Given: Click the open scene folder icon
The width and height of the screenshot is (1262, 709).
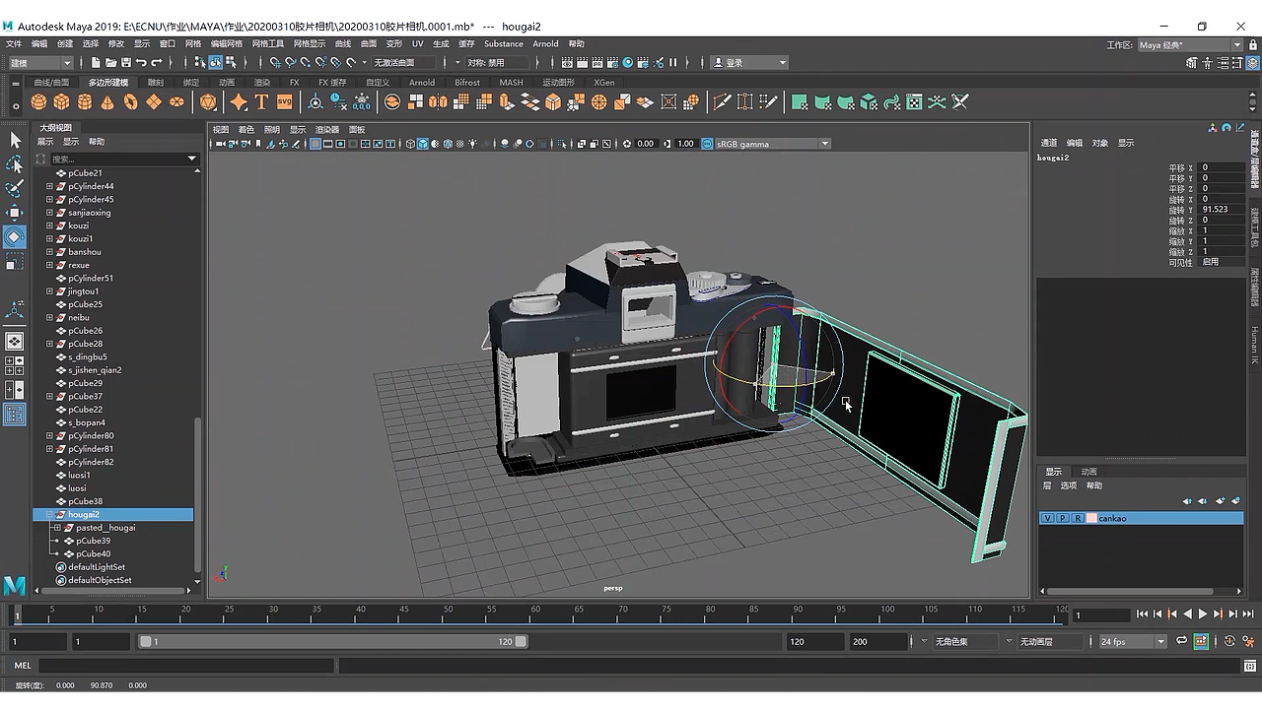Looking at the screenshot, I should pos(110,62).
